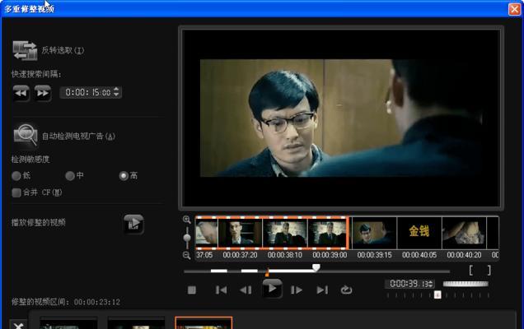Click the jog wheel strip above shuttle slider

pos(466,284)
